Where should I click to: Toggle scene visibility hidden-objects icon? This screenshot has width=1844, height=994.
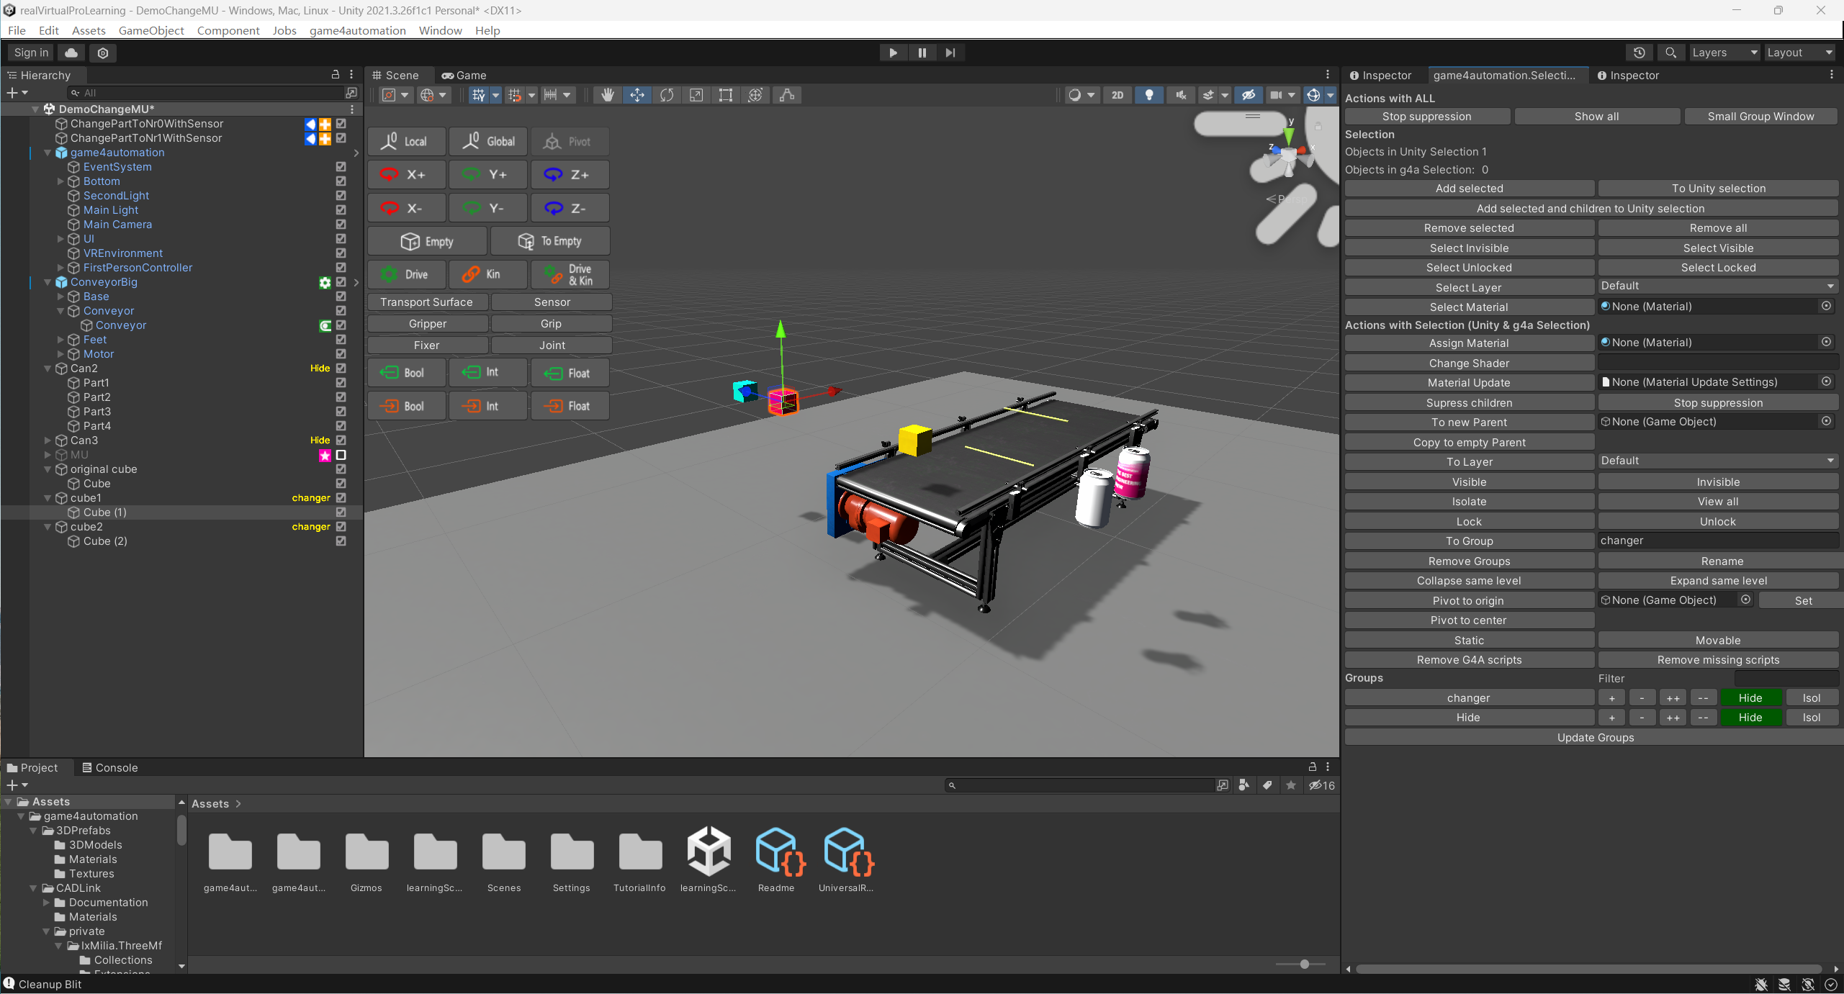pos(1249,95)
